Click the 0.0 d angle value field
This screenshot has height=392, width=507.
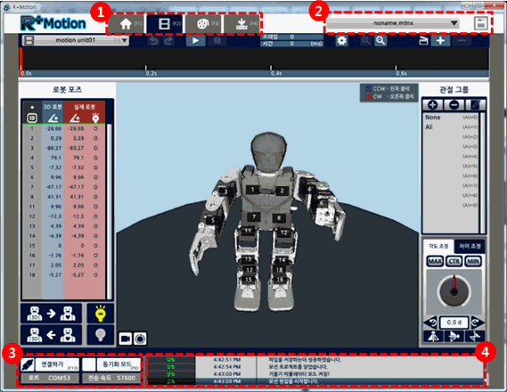pos(454,323)
